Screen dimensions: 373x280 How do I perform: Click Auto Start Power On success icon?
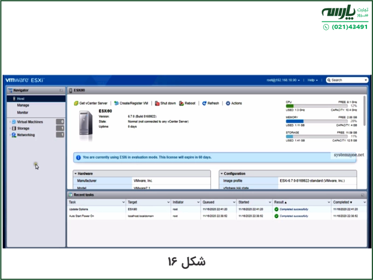pos(276,216)
